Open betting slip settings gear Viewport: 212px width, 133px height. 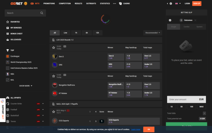click(x=170, y=20)
